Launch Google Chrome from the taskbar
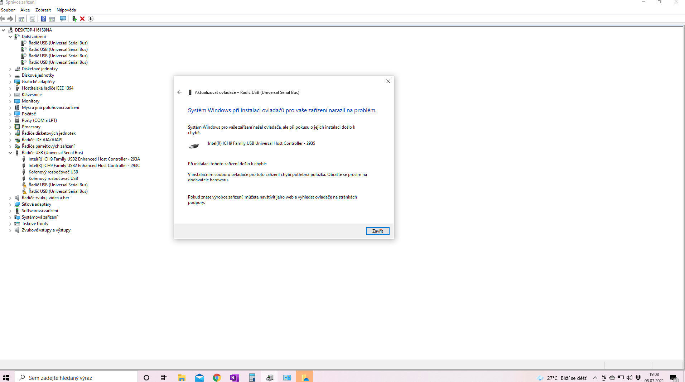The image size is (685, 382). [217, 377]
